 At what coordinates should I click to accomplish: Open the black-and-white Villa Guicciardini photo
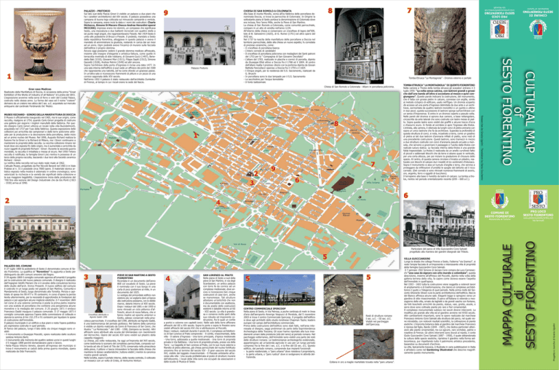(439, 223)
